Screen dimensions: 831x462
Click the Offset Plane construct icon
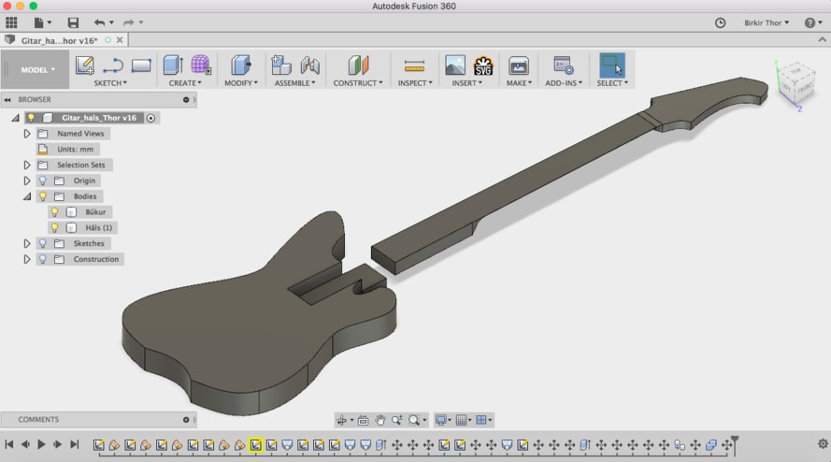tap(358, 65)
